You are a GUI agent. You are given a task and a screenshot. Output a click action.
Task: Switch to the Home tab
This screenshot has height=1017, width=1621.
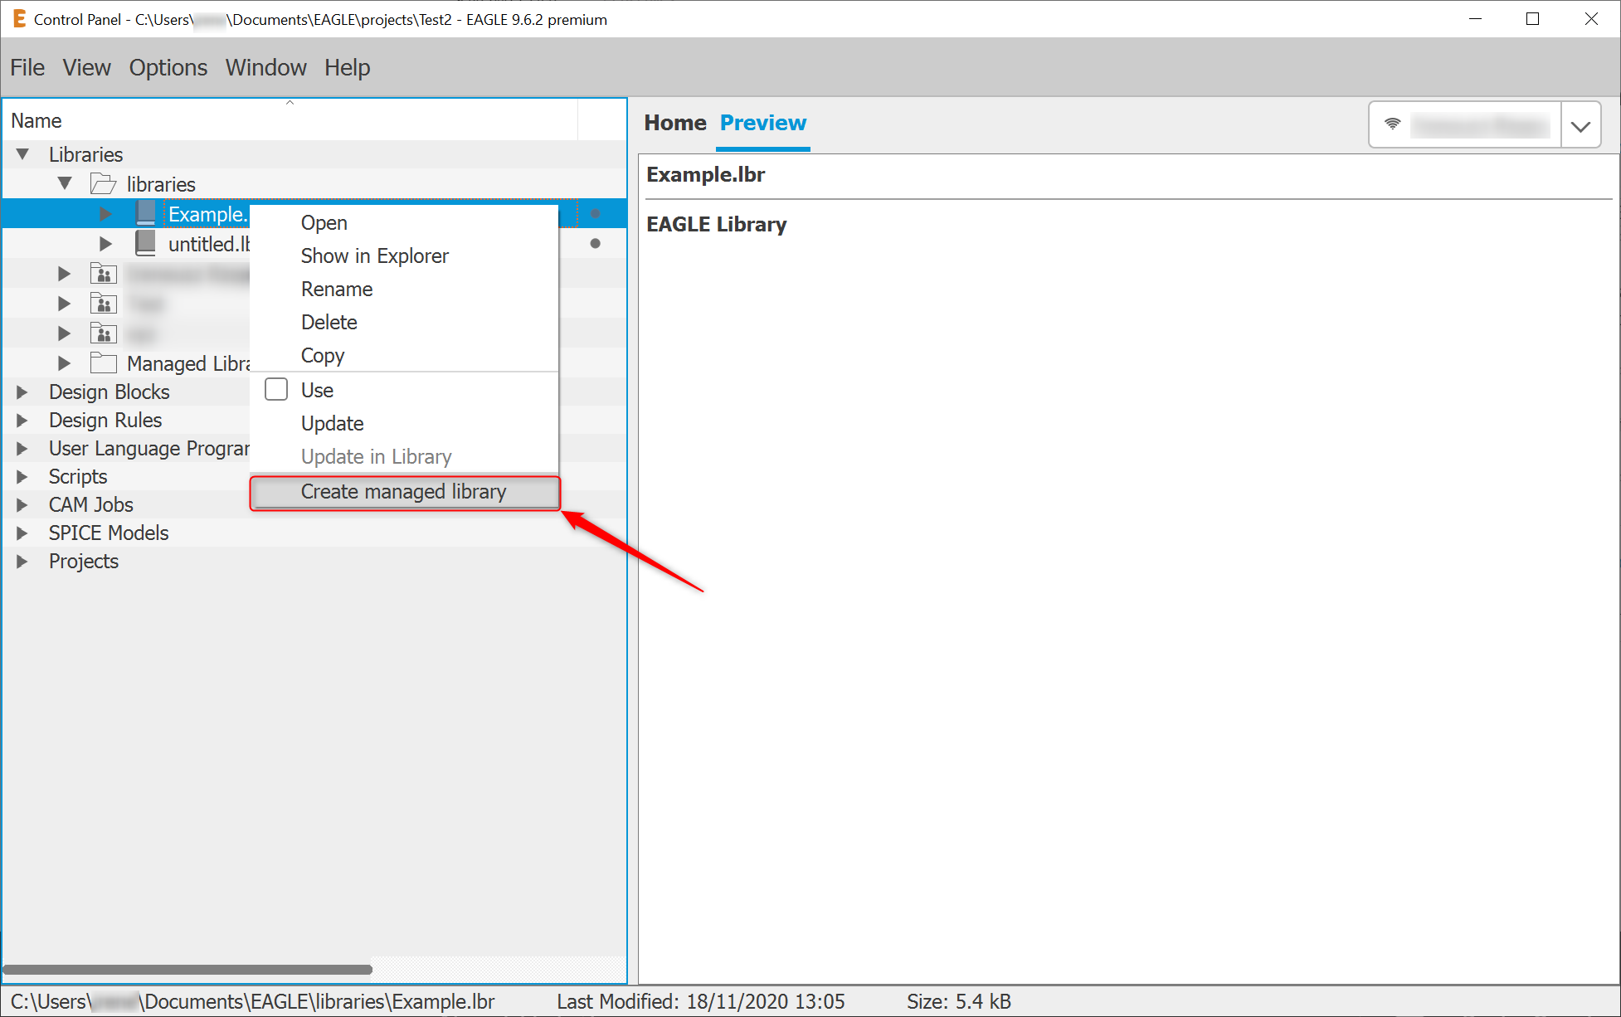(x=674, y=123)
